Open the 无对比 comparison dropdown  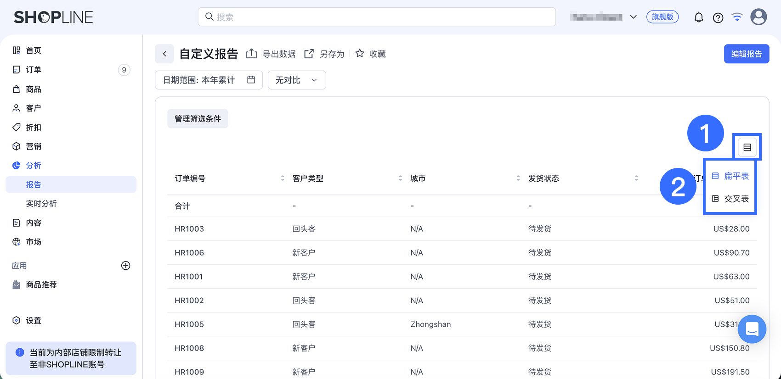click(297, 80)
